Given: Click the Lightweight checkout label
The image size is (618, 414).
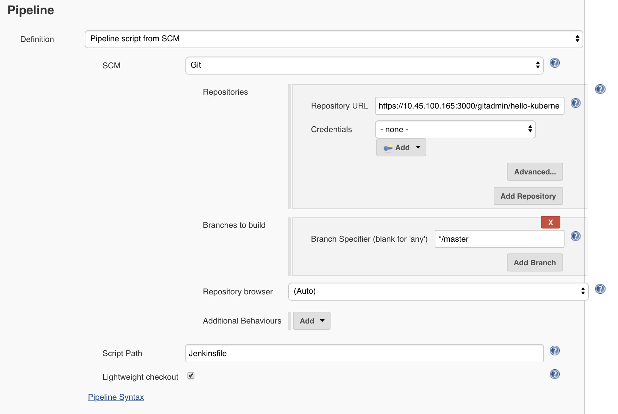Looking at the screenshot, I should 140,377.
